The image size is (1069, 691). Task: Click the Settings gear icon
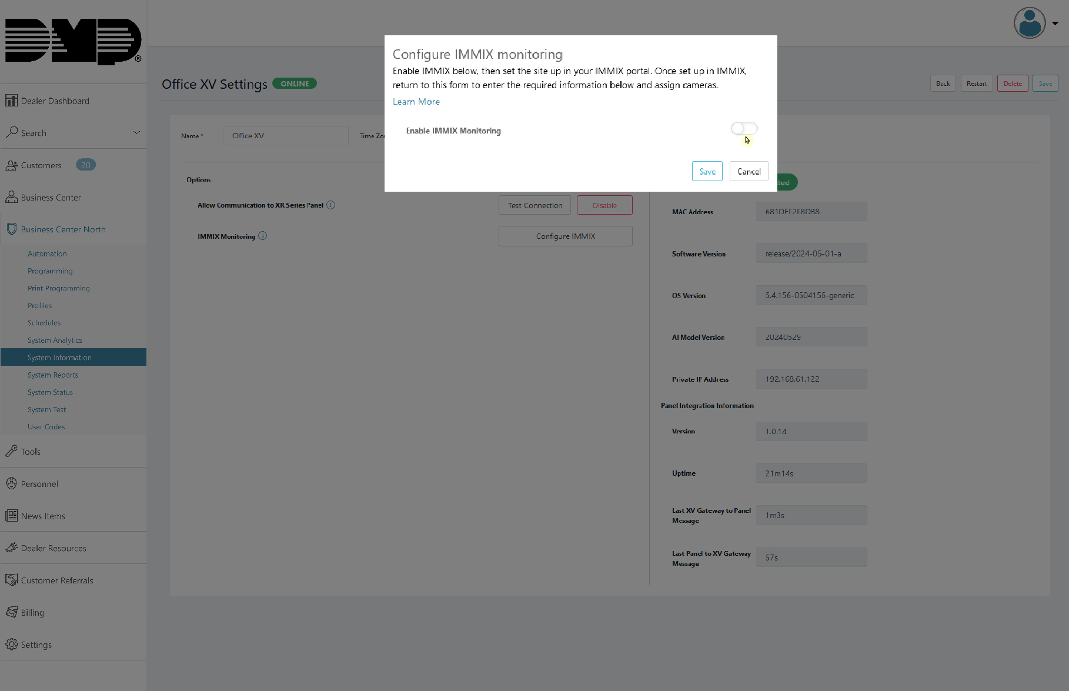(11, 644)
